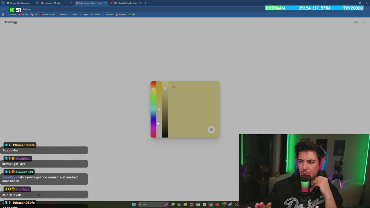Screen dimensions: 370x208
Task: Click the EKİPMAN donation goal bar
Action: [x=314, y=8]
